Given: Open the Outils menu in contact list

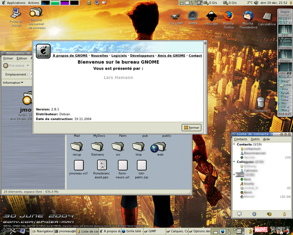Looking at the screenshot, I should [x=255, y=139].
